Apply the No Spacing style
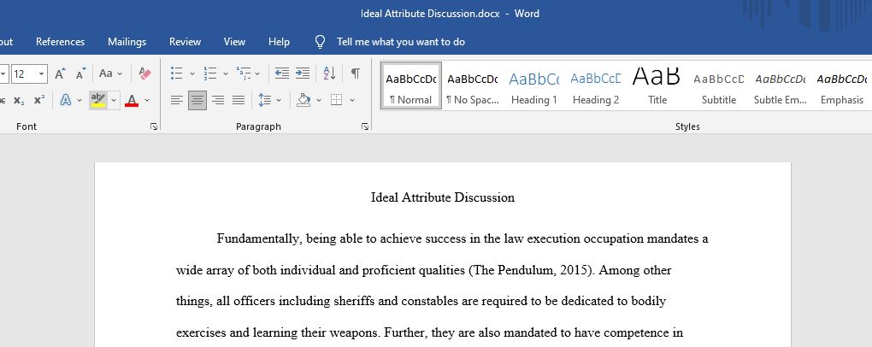Screen dimensions: 872x347 tap(473, 85)
